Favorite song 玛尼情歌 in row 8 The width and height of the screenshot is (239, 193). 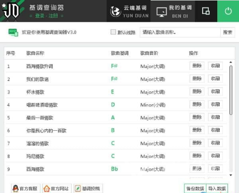[216, 156]
